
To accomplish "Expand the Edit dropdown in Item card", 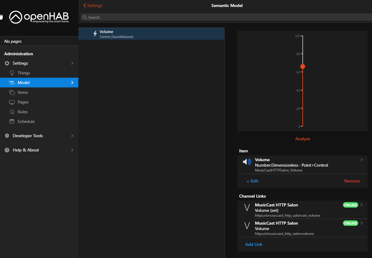I will pyautogui.click(x=252, y=181).
